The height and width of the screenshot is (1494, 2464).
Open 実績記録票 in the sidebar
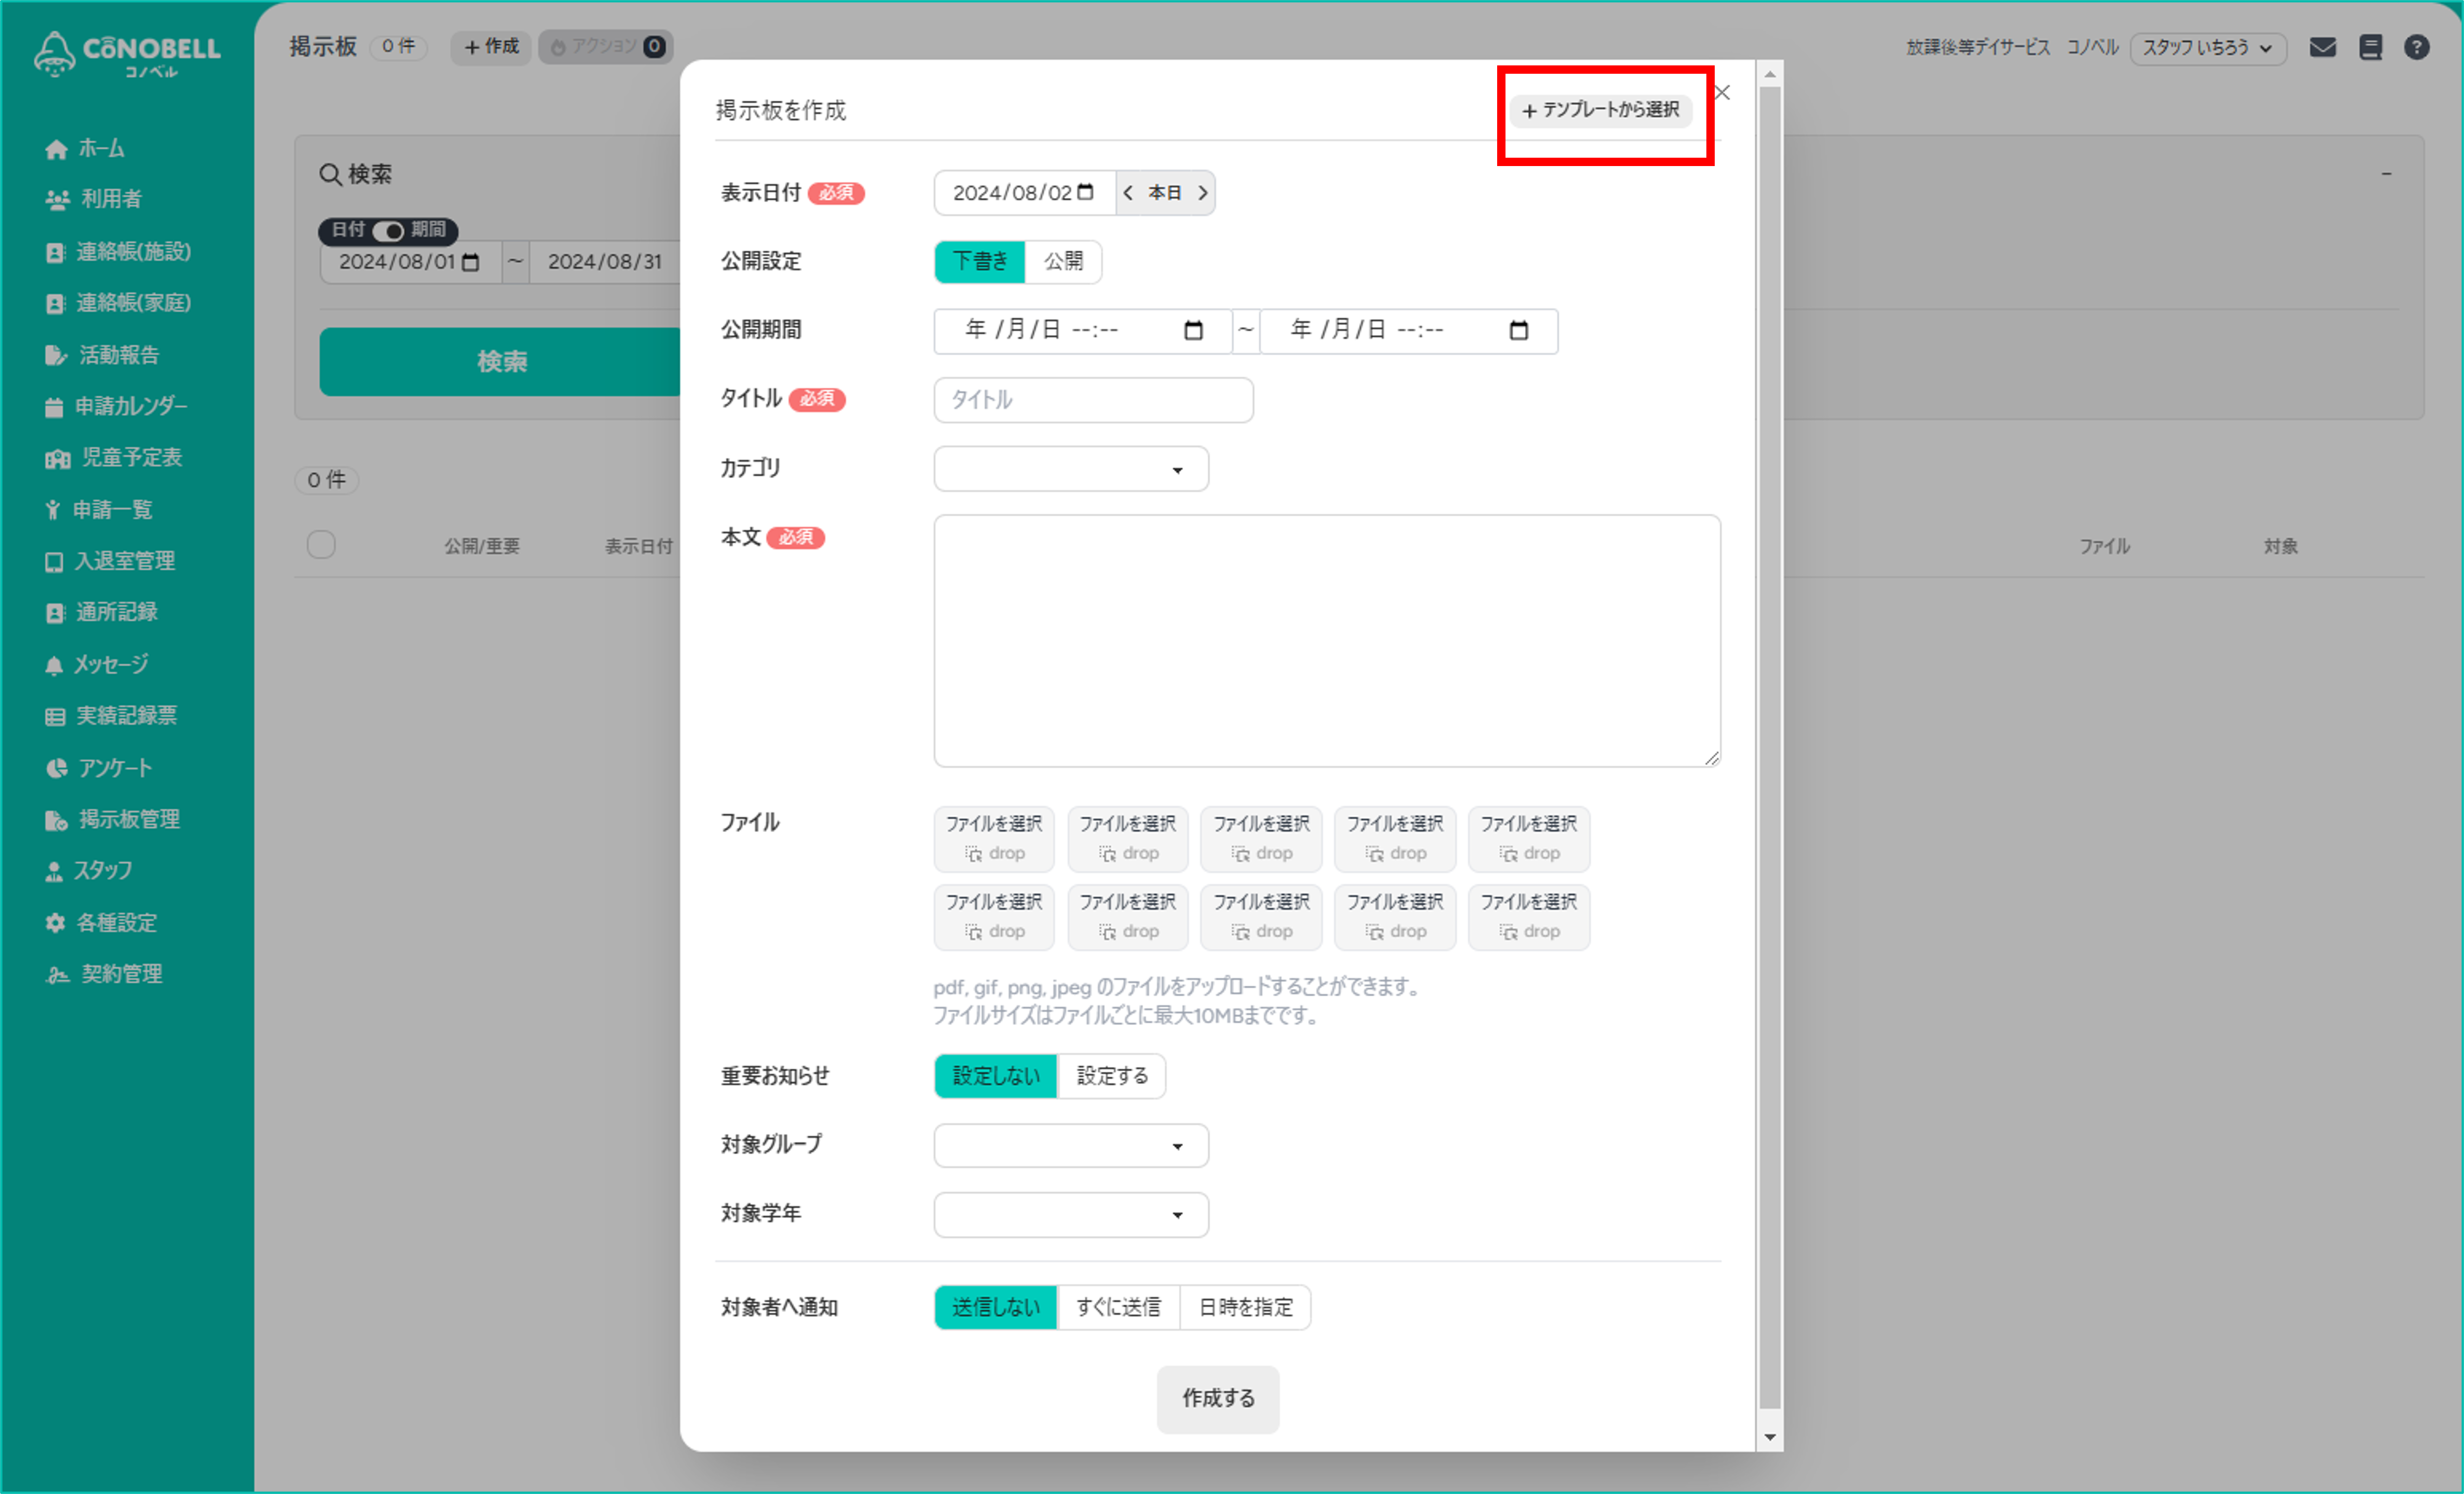111,716
